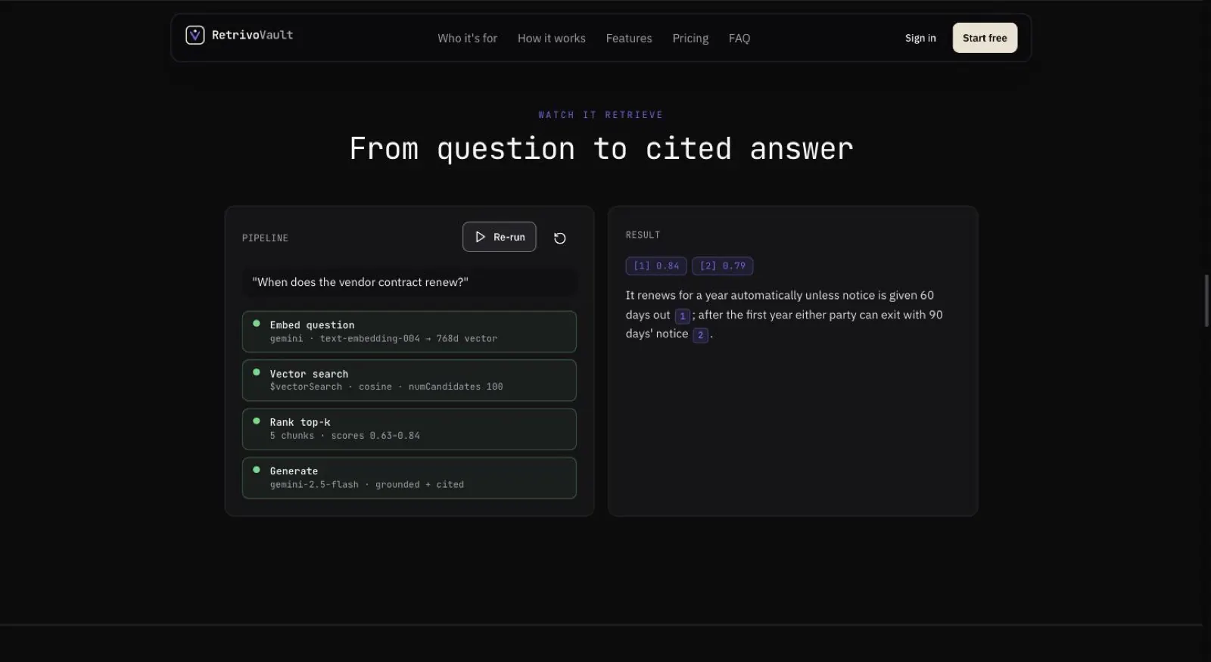This screenshot has width=1211, height=662.
Task: Click the 'From question to cited answer' heading
Action: coord(602,149)
